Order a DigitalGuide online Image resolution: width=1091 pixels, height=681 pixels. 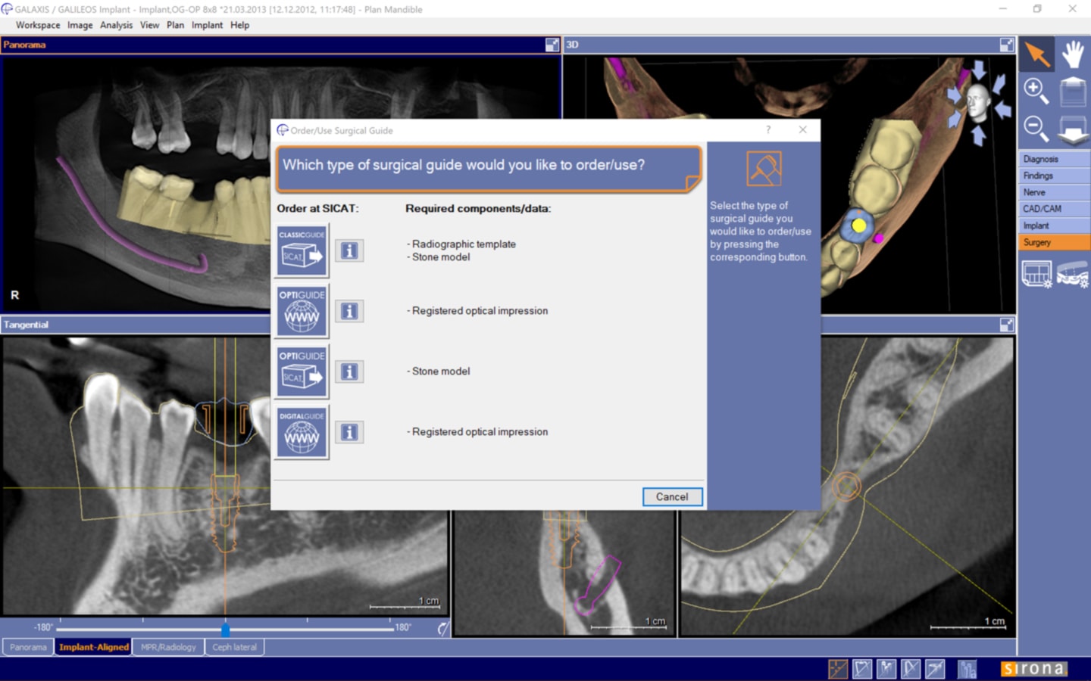pos(302,432)
